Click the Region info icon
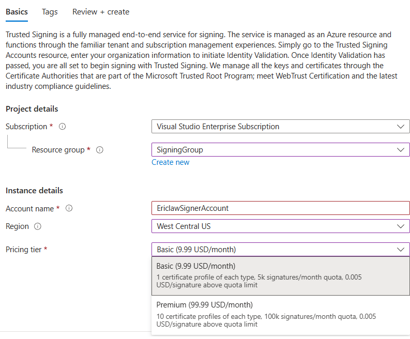The width and height of the screenshot is (410, 339). click(38, 226)
